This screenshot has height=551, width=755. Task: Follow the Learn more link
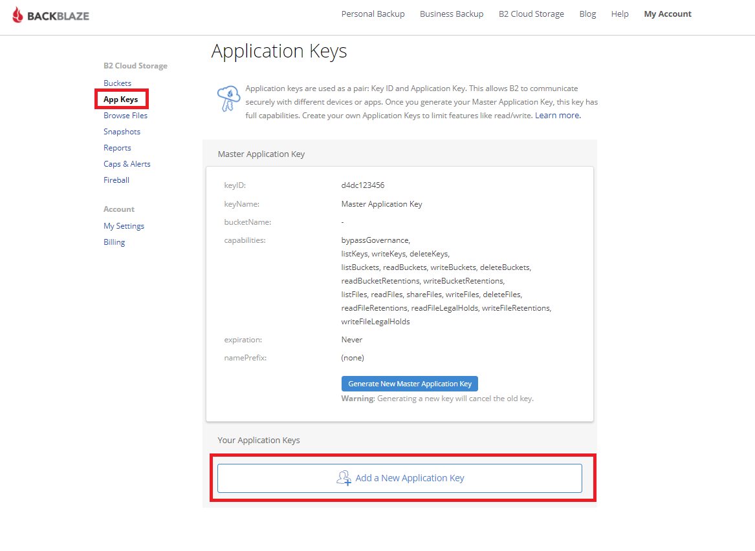557,116
